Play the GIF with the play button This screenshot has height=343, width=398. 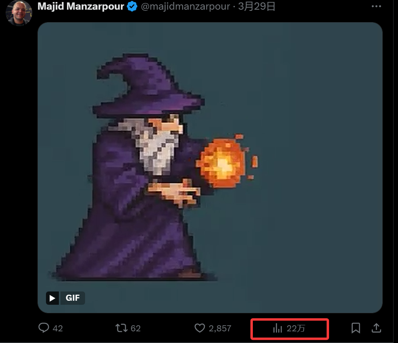click(52, 298)
